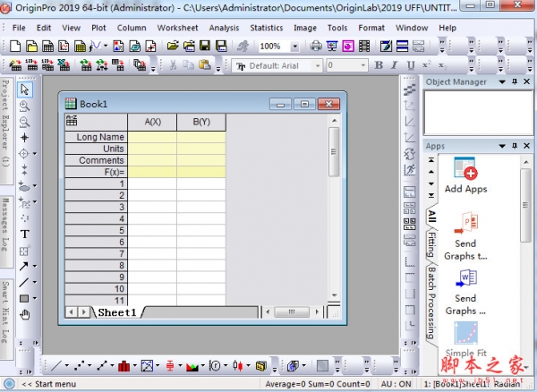Open the Worksheet menu
This screenshot has width=537, height=392.
(x=177, y=28)
